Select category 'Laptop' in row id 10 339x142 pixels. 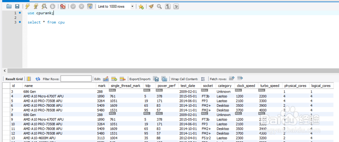225,124
